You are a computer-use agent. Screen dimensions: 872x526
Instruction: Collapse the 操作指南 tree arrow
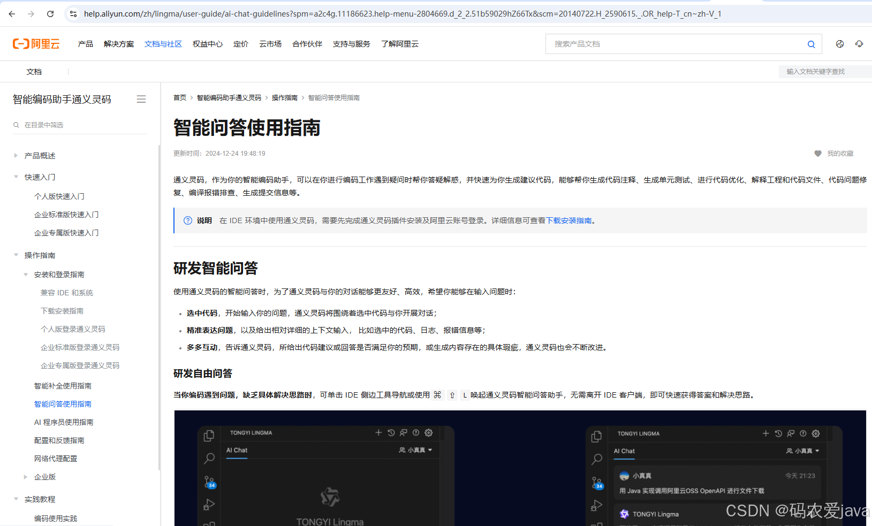click(x=16, y=255)
